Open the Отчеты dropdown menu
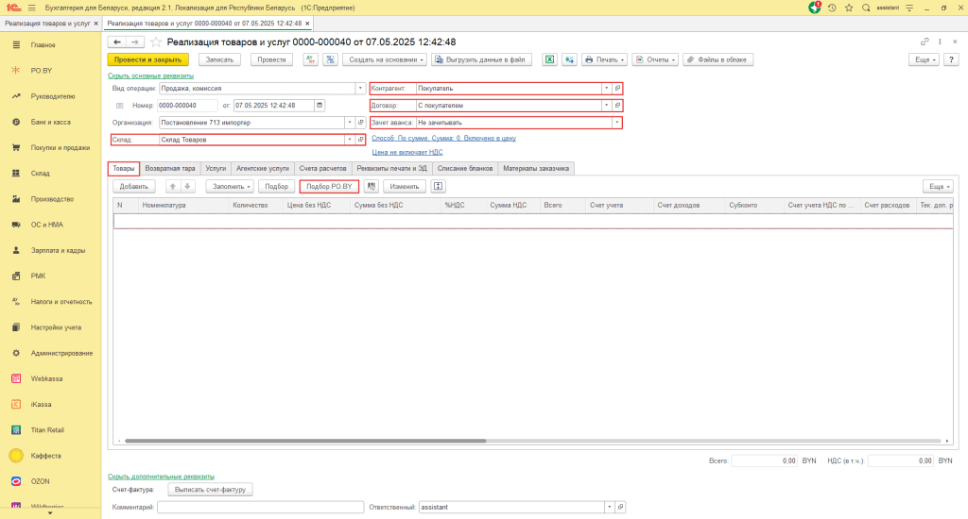Viewport: 968px width, 519px height. coord(655,59)
